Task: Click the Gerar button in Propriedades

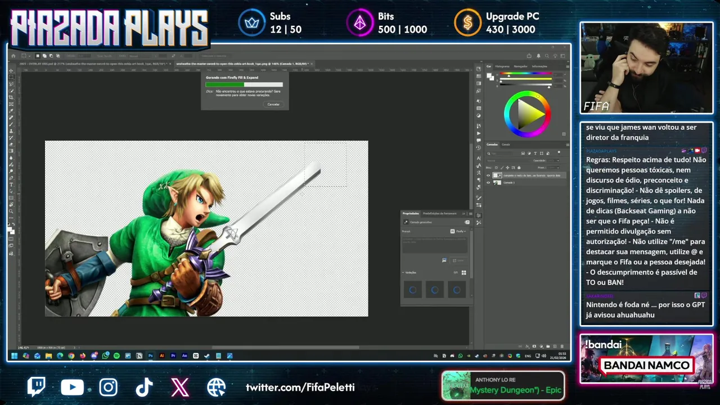Action: (x=458, y=260)
